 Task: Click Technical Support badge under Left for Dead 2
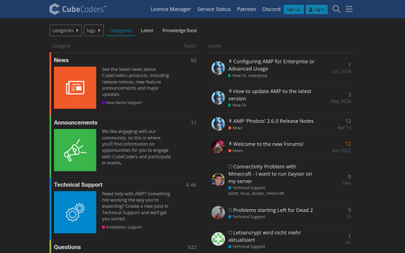(x=246, y=217)
